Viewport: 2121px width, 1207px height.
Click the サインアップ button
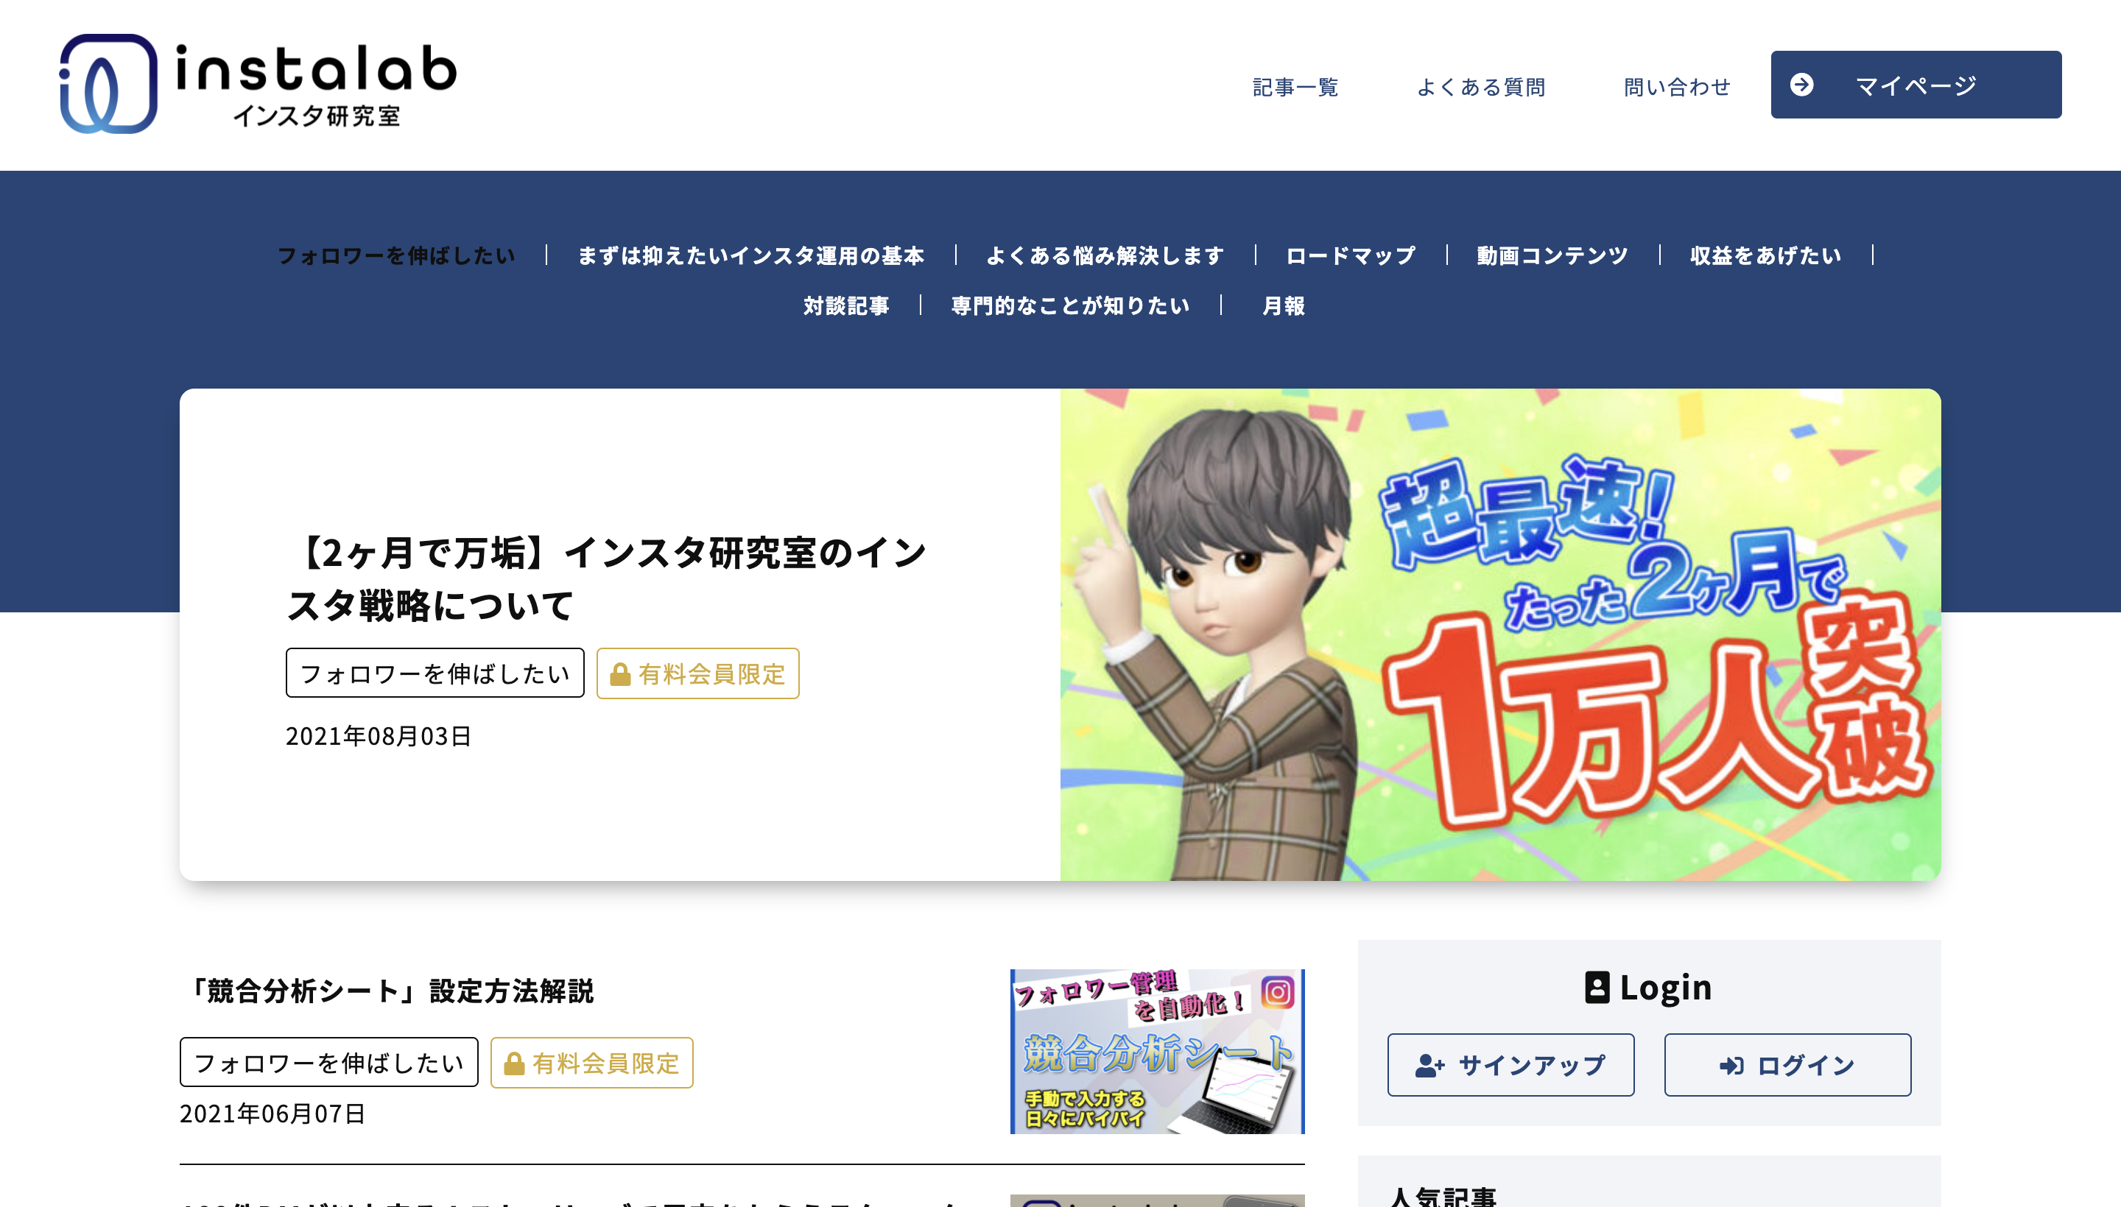point(1510,1065)
